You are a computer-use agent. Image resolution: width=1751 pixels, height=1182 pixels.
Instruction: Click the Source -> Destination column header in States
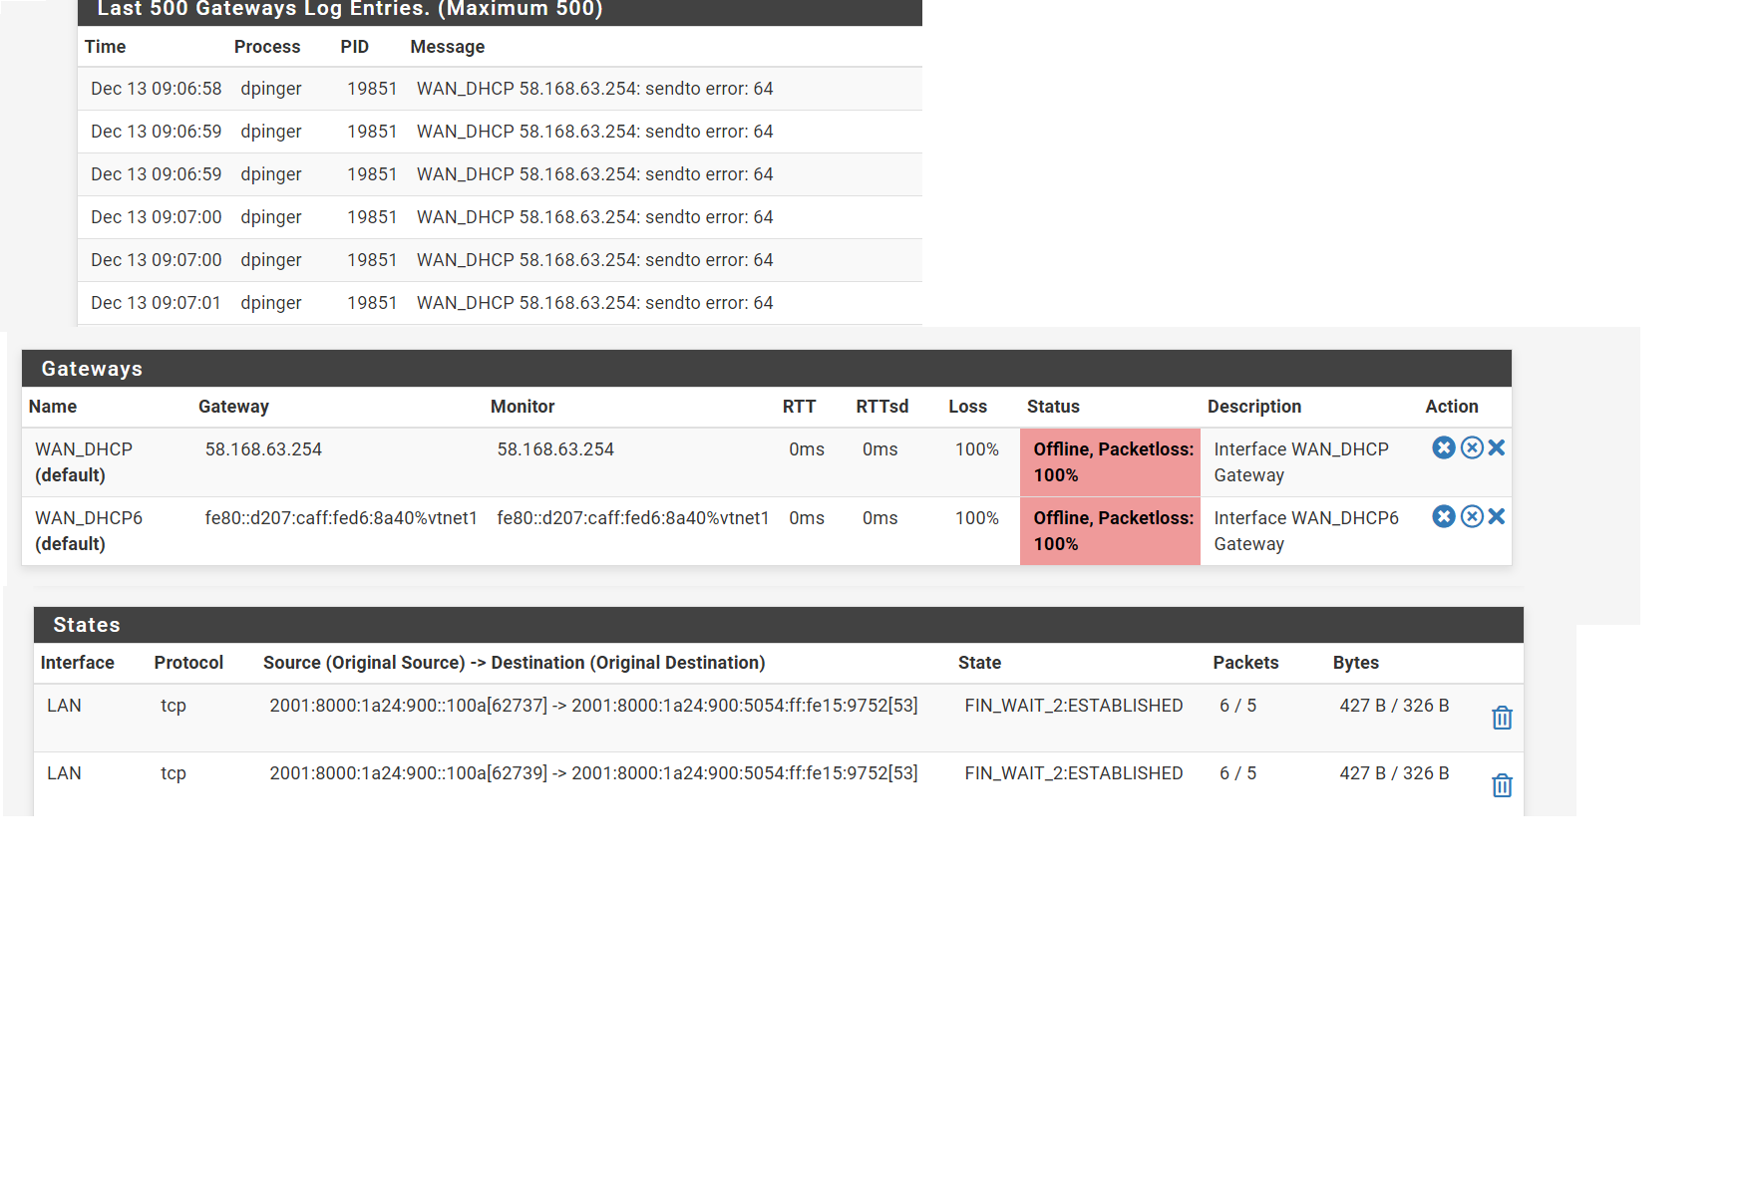pyautogui.click(x=514, y=663)
